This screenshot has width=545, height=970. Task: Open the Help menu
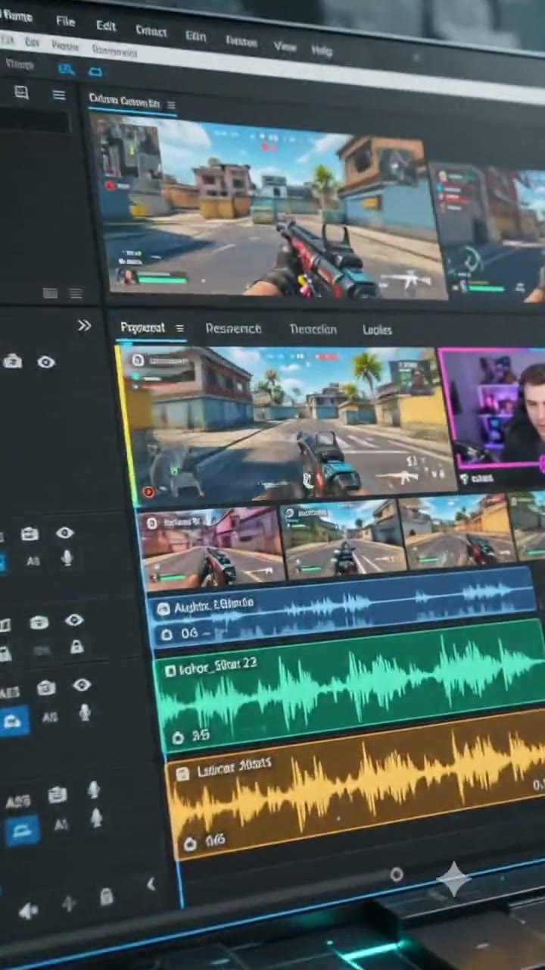click(322, 51)
